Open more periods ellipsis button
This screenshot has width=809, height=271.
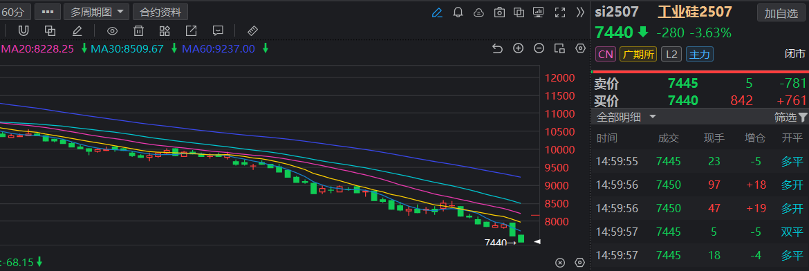(48, 11)
